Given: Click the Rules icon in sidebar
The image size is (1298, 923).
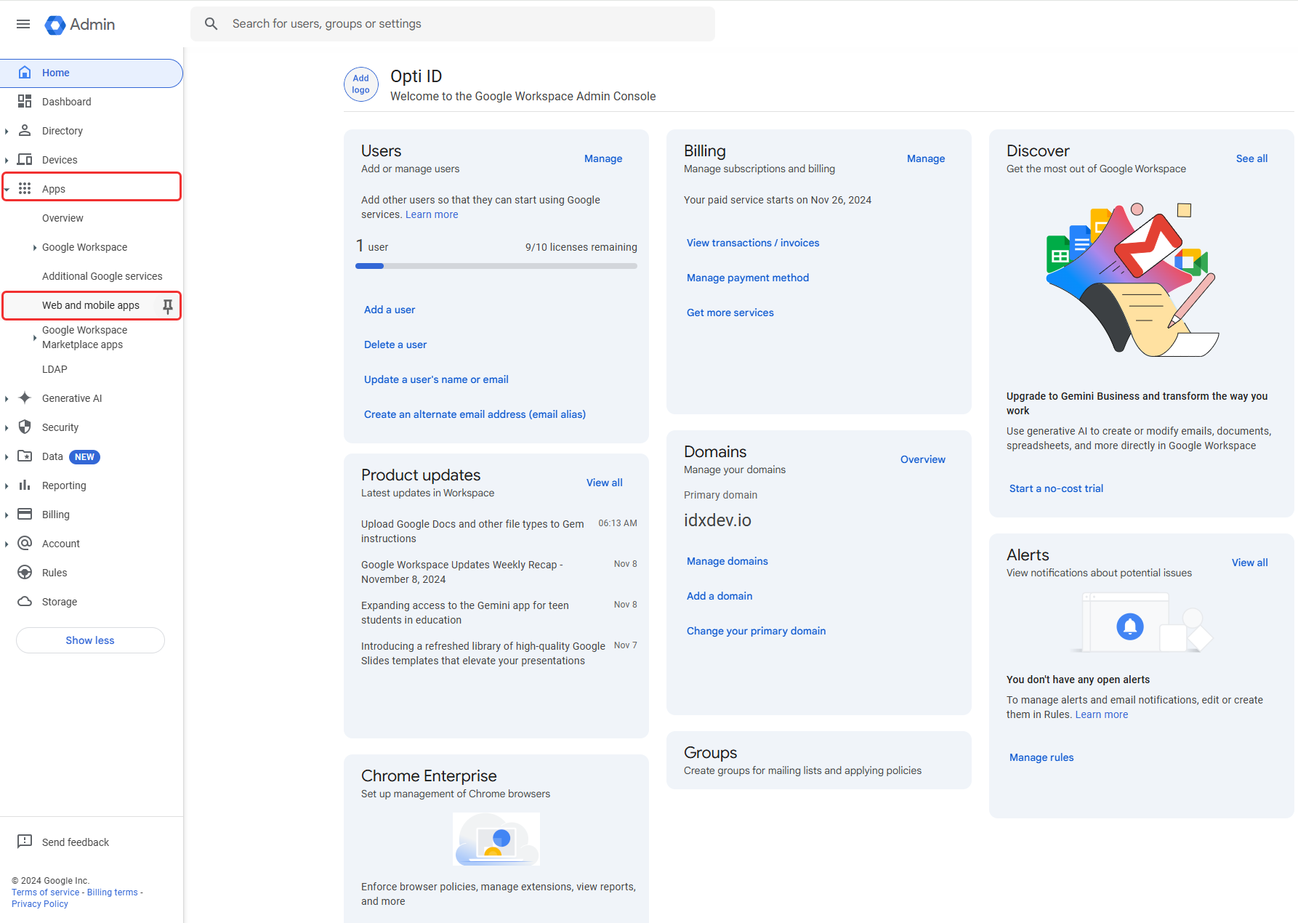Looking at the screenshot, I should [x=25, y=573].
